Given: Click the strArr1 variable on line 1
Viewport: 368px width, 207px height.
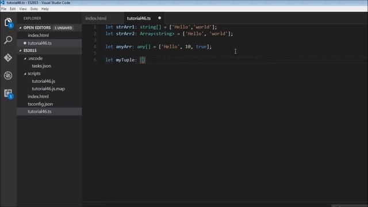Looking at the screenshot, I should pos(125,27).
